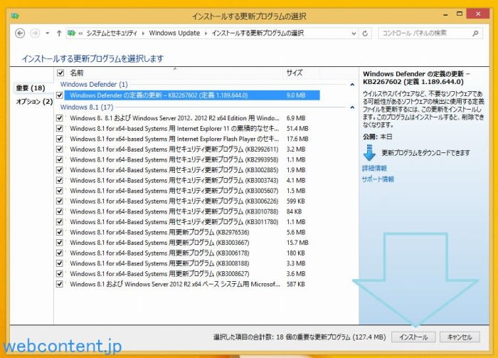Uncheck the KB2976536 update

point(60,232)
